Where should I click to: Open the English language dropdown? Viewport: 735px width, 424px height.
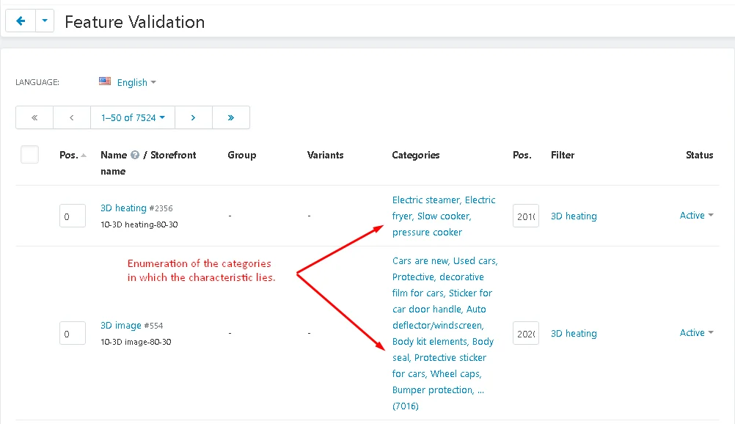click(136, 83)
